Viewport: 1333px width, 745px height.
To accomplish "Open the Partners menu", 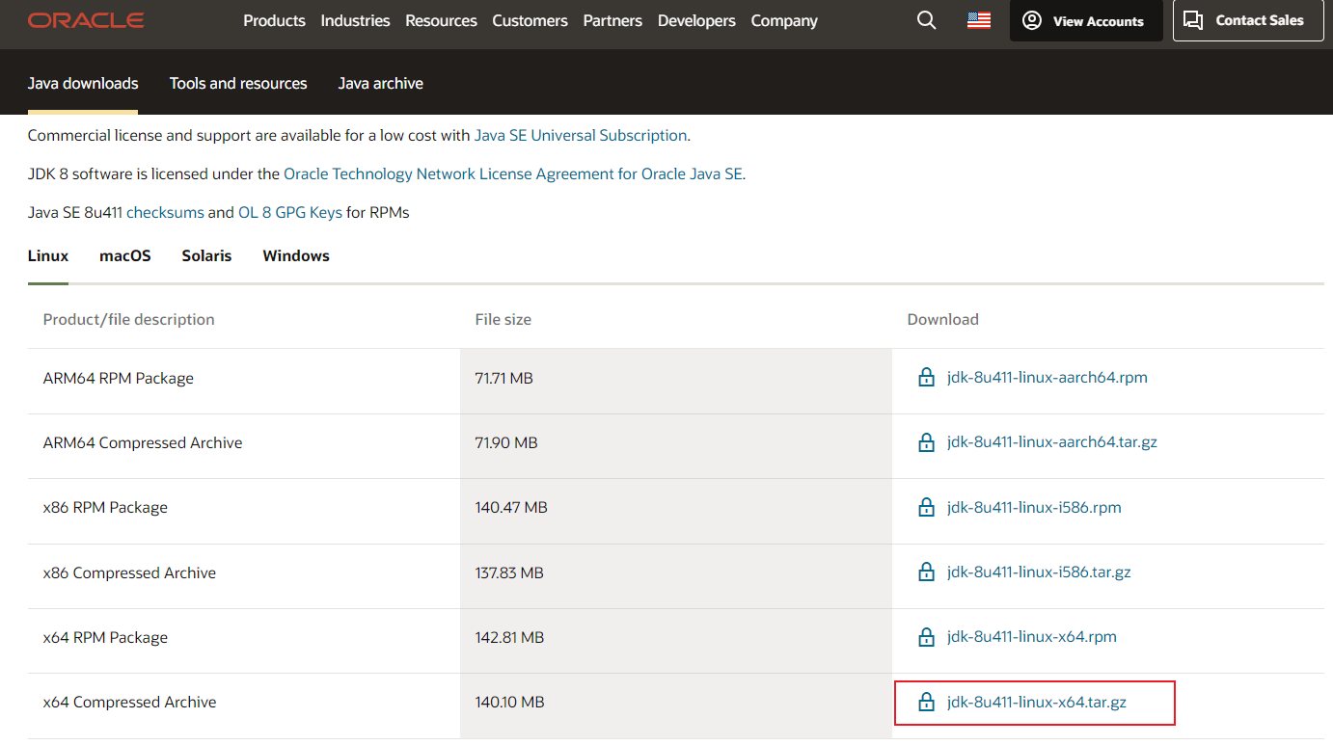I will 612,20.
